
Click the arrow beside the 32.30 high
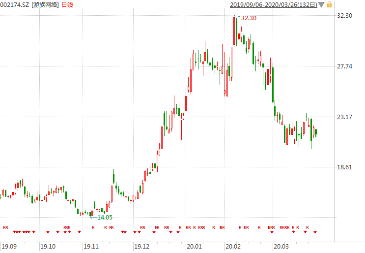[x=237, y=17]
